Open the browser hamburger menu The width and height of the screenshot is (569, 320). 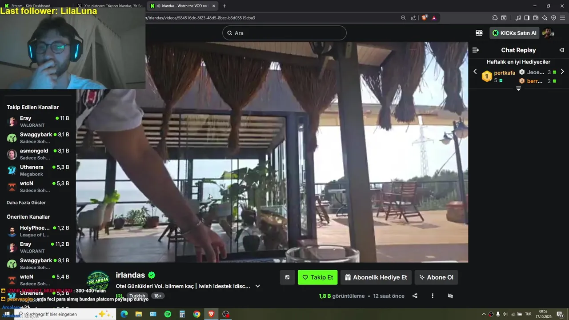pos(562,18)
